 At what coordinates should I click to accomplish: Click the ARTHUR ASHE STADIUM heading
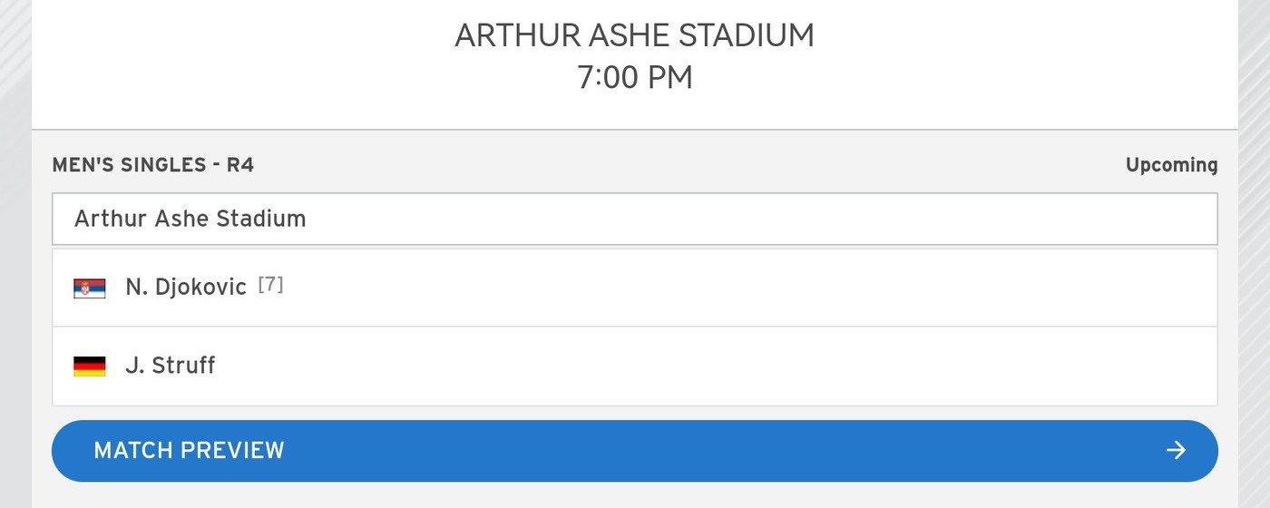[x=635, y=36]
